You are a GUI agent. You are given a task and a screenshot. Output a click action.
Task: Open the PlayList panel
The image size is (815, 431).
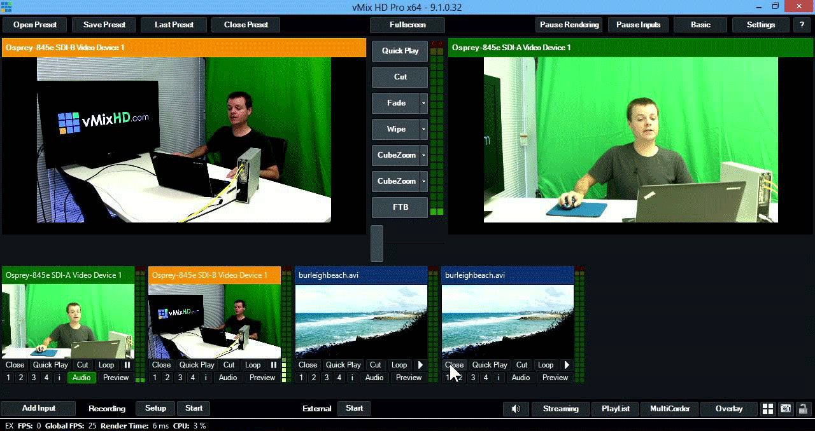pos(615,409)
